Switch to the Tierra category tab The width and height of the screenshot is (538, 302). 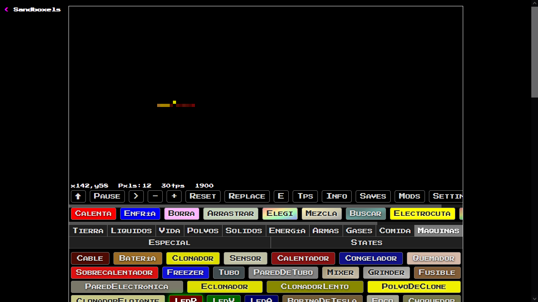click(x=88, y=231)
